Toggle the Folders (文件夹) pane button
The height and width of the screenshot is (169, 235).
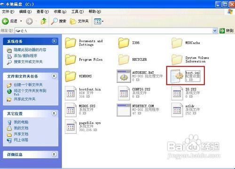pos(79,21)
